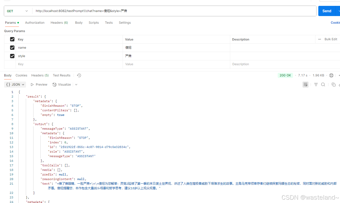Screen dimensions: 340x203
Task: Click the Visualize button
Action: [62, 85]
